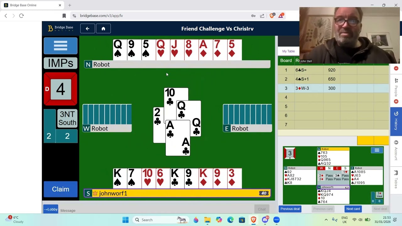The image size is (402, 226).
Task: Play the King of spades from South's hand
Action: (120, 178)
